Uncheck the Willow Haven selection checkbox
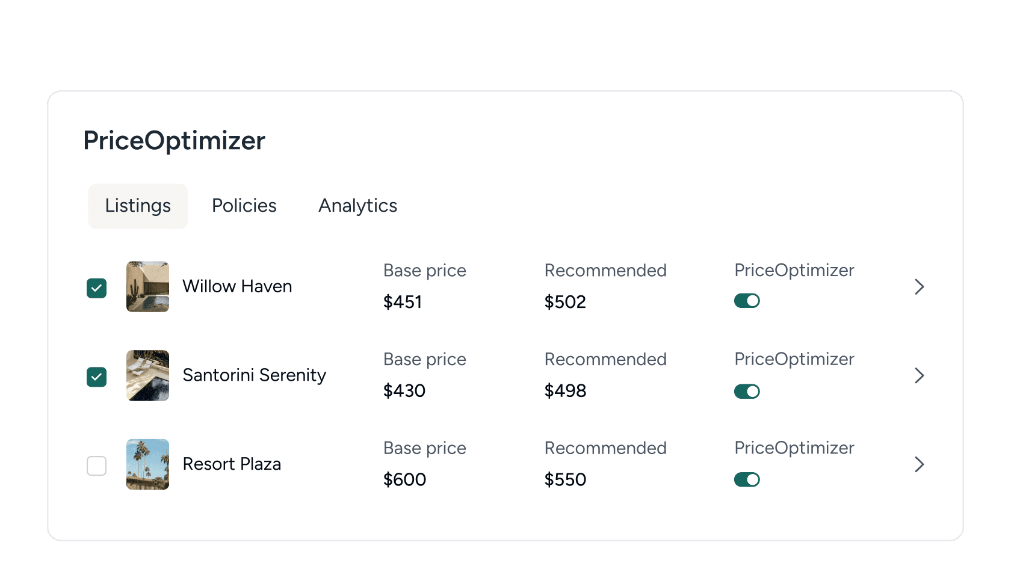This screenshot has height=581, width=1011. tap(96, 288)
